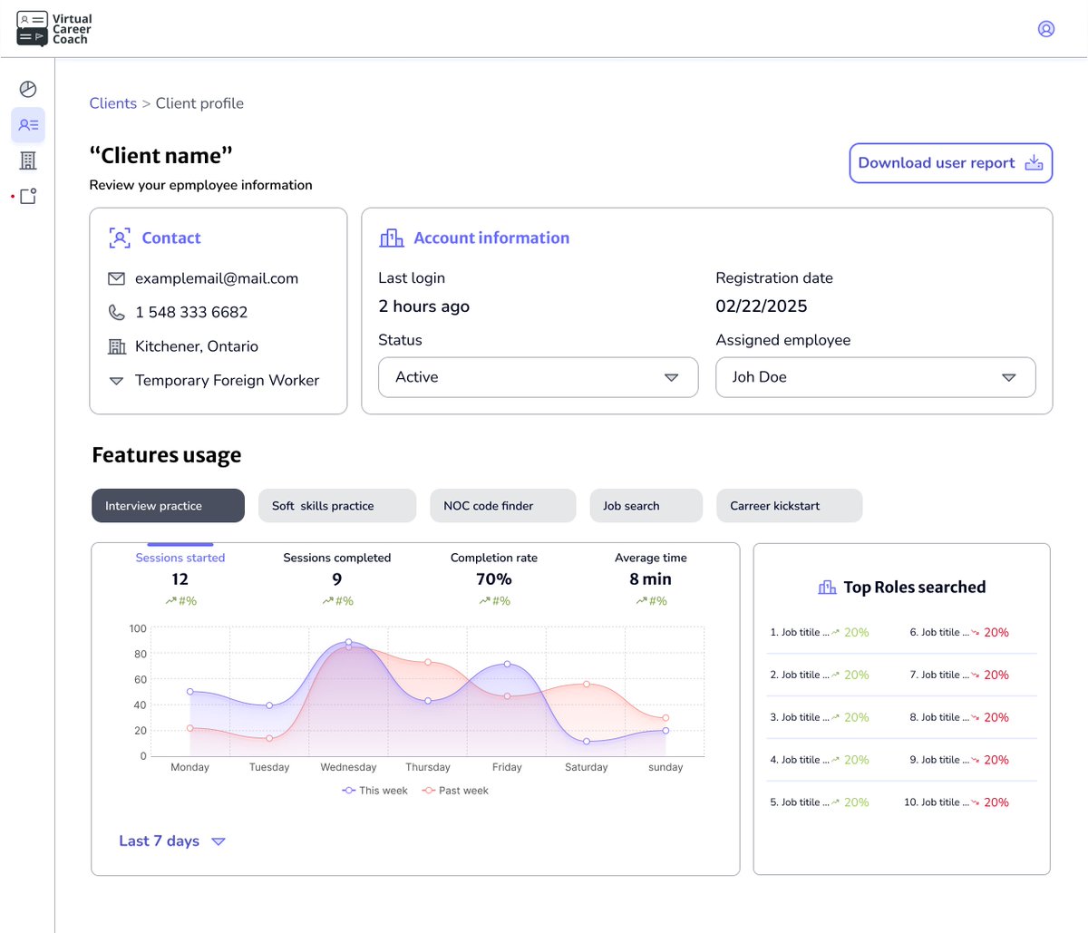The height and width of the screenshot is (933, 1088).
Task: Go to the Clients breadcrumb link
Action: coord(113,103)
